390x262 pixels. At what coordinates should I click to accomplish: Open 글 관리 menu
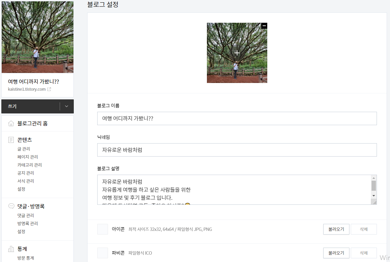coord(23,149)
